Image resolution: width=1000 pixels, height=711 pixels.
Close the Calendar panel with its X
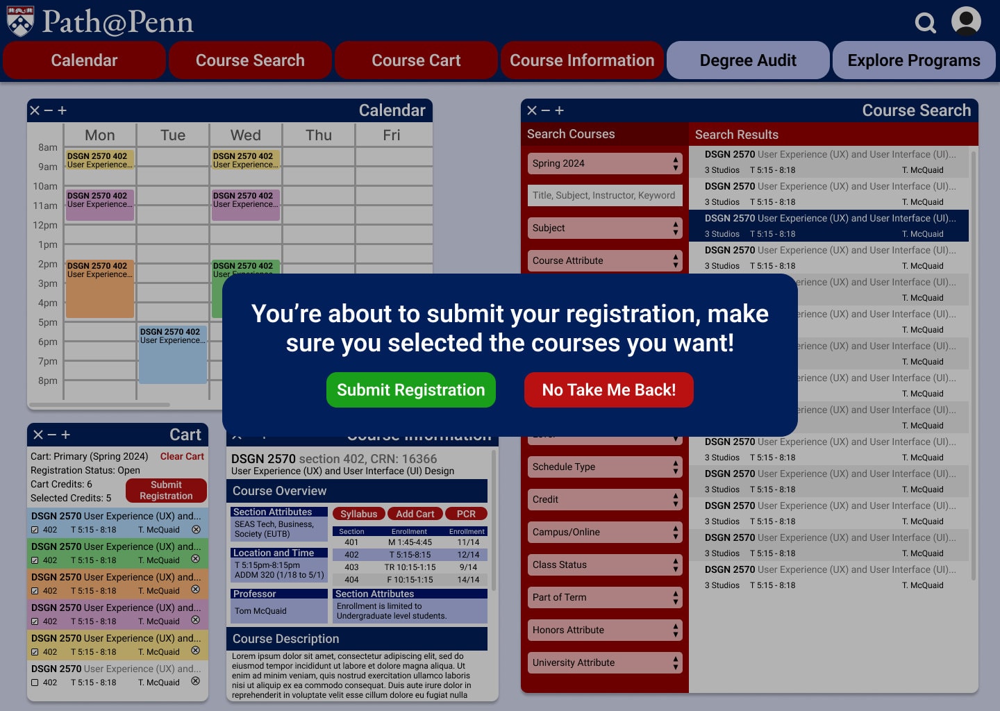pyautogui.click(x=35, y=110)
